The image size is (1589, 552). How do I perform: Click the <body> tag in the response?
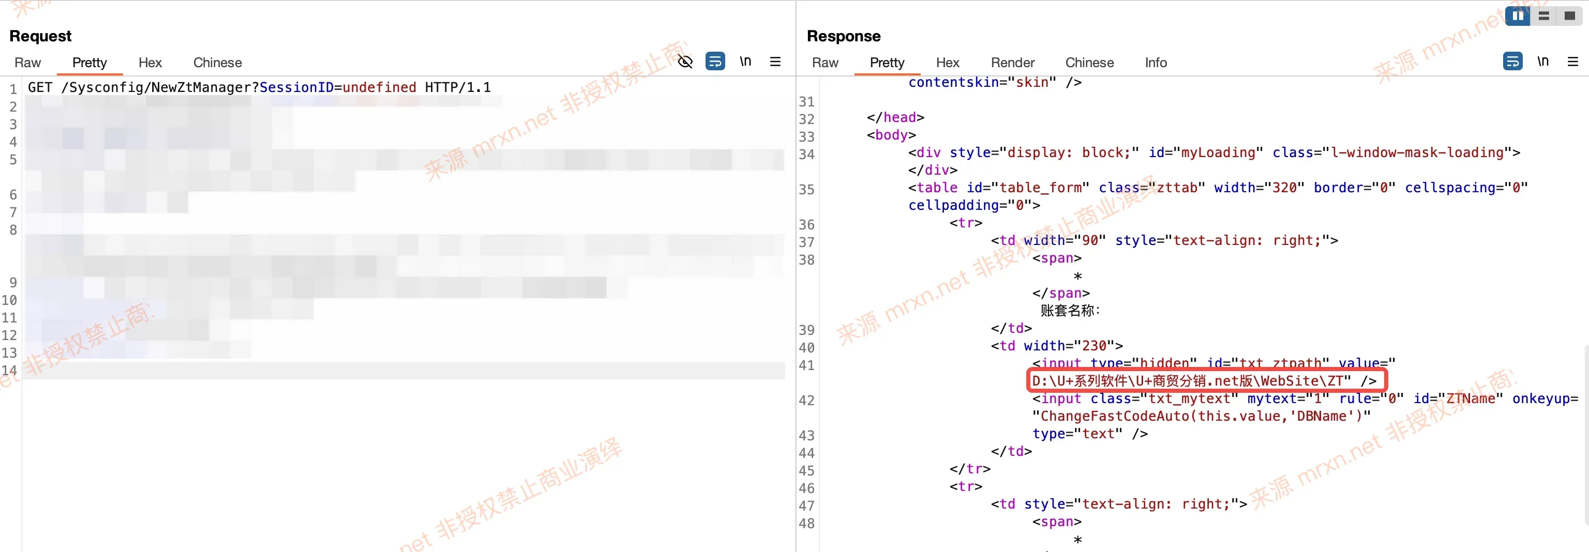click(891, 135)
